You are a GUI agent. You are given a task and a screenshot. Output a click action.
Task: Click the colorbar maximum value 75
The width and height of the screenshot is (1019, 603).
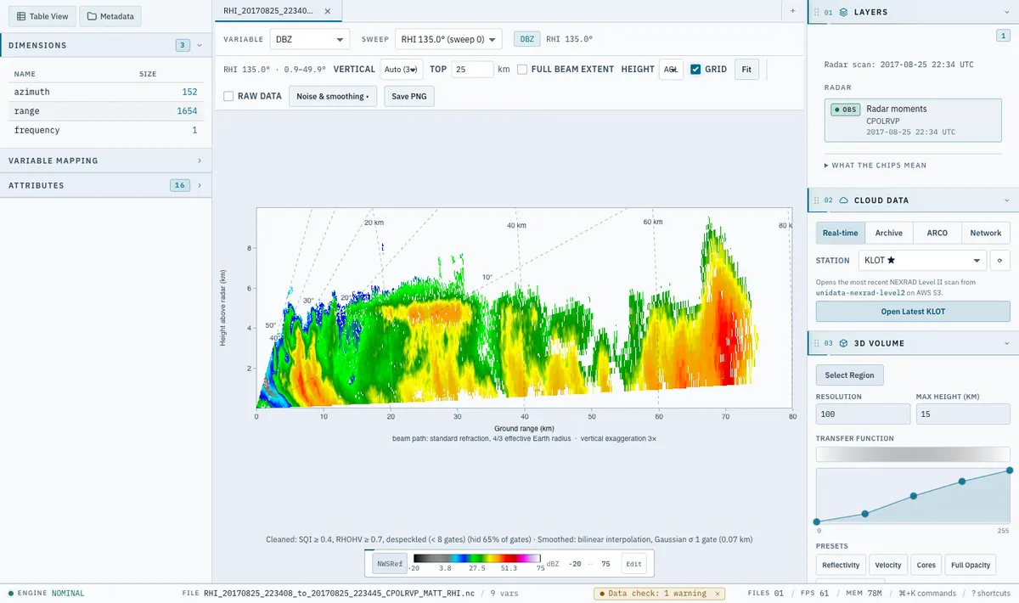[605, 563]
